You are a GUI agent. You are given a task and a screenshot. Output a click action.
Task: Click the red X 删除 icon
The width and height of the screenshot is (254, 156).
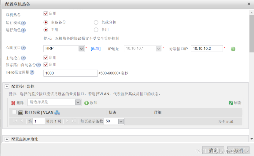13,103
